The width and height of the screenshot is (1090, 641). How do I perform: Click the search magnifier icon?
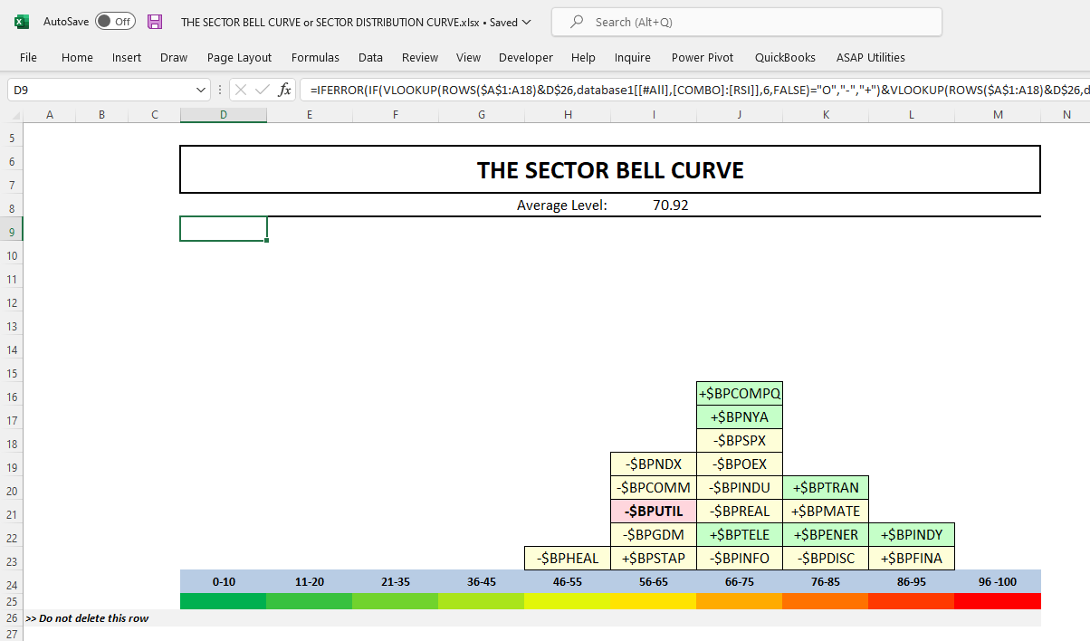(x=575, y=22)
